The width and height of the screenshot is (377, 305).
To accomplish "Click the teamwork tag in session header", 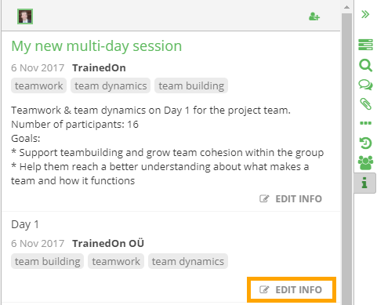I will [x=38, y=85].
